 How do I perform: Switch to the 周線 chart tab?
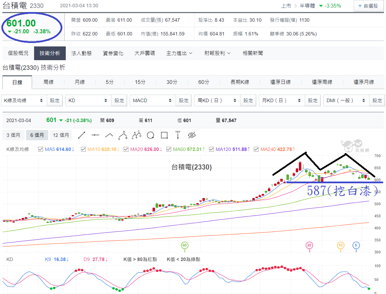(x=48, y=82)
